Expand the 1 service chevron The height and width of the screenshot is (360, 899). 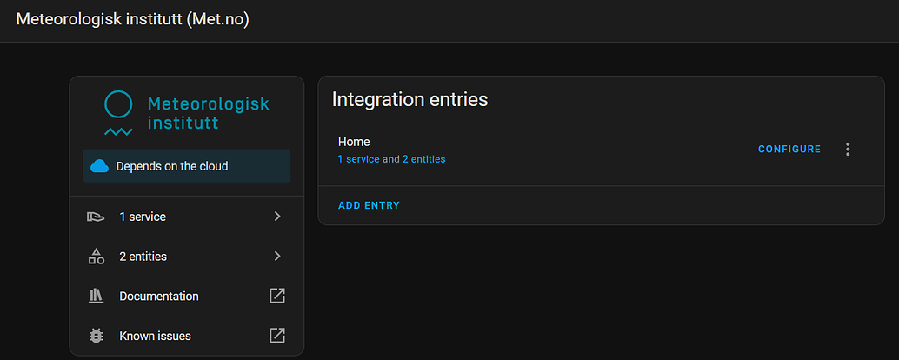pyautogui.click(x=277, y=217)
